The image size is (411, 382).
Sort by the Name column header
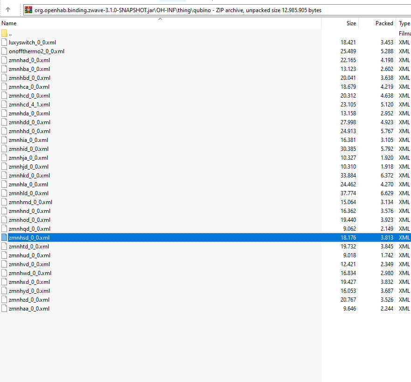tap(9, 23)
